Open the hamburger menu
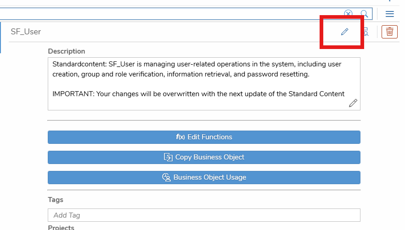The image size is (405, 230). coord(389,14)
